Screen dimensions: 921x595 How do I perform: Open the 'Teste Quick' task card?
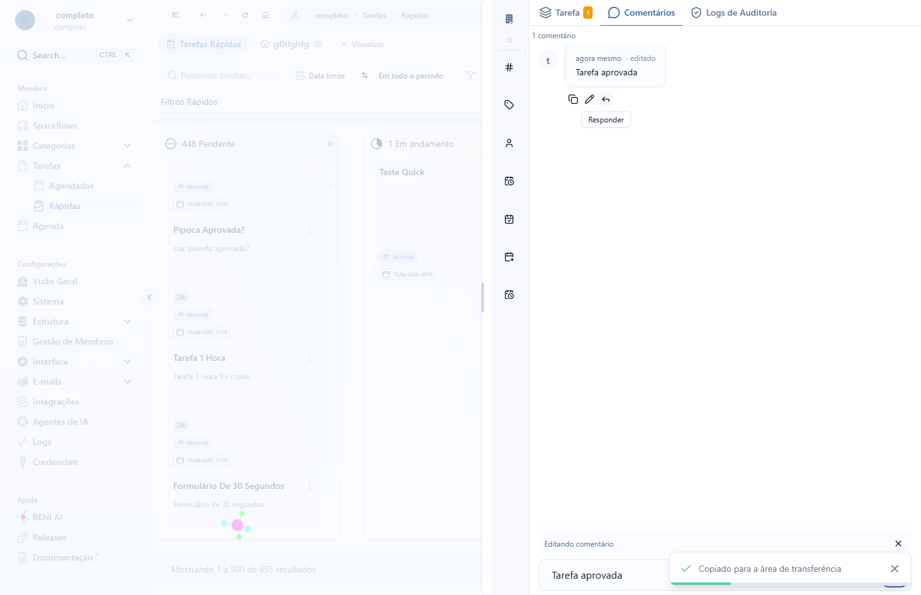[x=427, y=222]
